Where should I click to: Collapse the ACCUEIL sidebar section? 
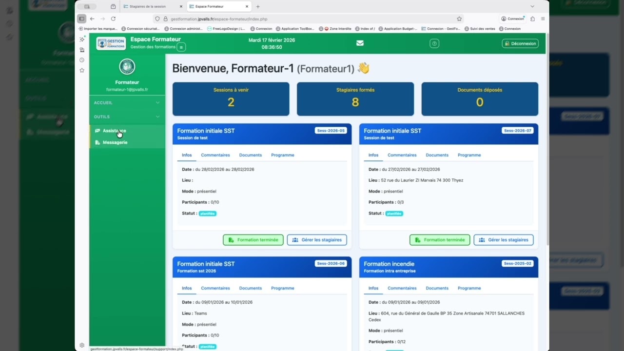coord(127,103)
